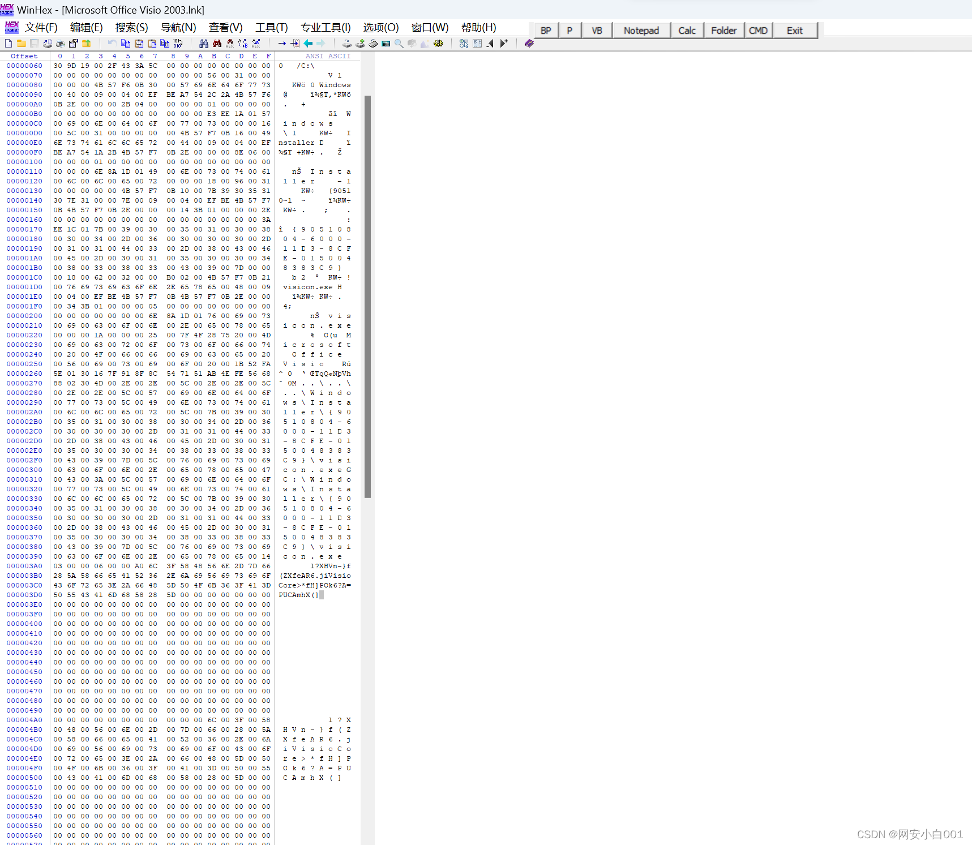Open the 导航(N) menu
Image resolution: width=972 pixels, height=845 pixels.
(x=178, y=28)
